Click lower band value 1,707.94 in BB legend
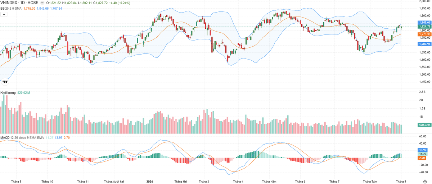 [56, 9]
